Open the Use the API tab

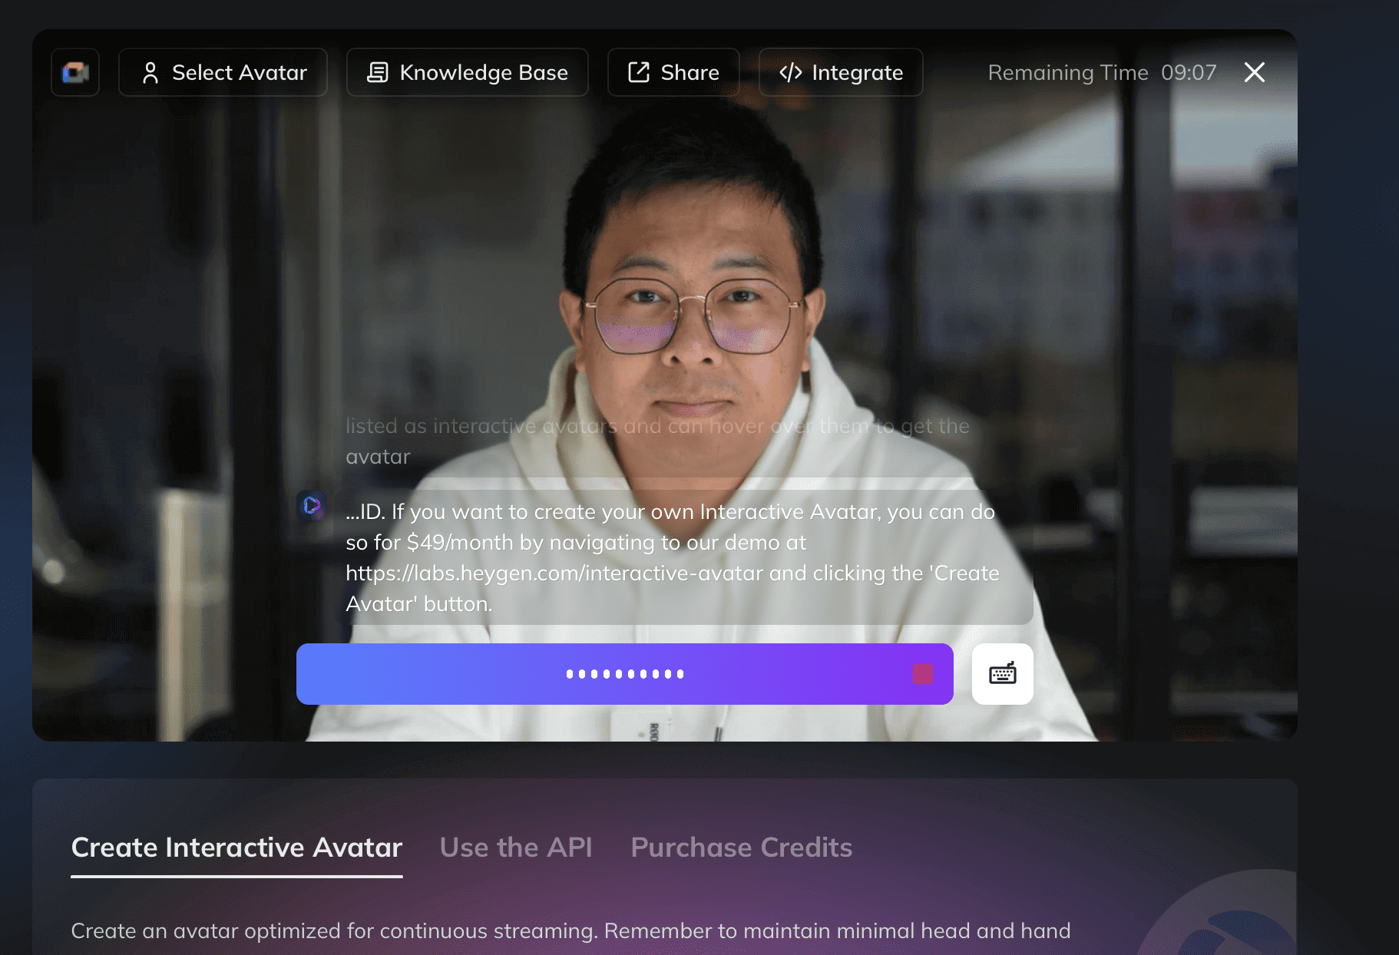[x=516, y=848]
